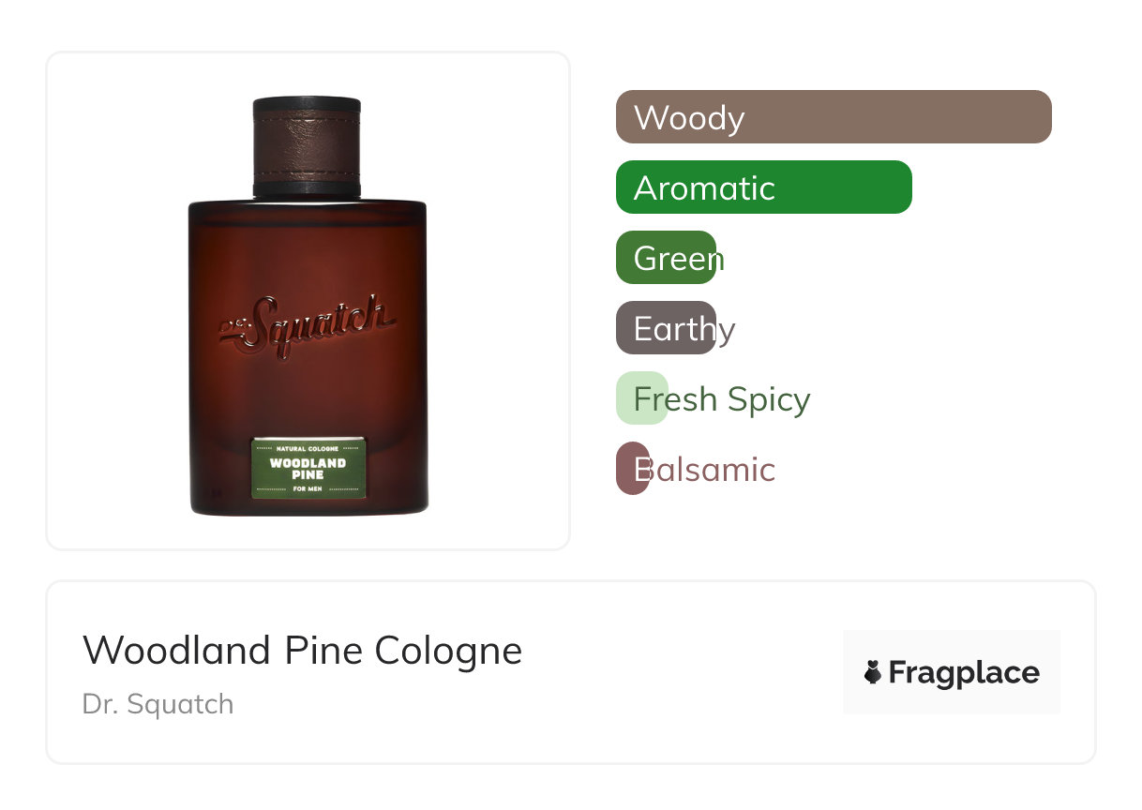
Task: Click the gray Earthy accord bar
Action: coord(666,328)
